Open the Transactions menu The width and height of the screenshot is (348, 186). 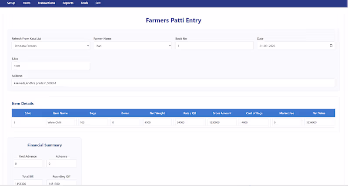47,3
